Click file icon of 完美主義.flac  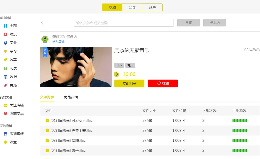tap(47, 131)
